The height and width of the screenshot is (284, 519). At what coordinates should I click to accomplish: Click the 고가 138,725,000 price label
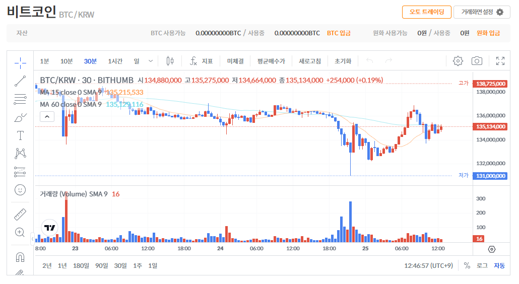tap(490, 84)
